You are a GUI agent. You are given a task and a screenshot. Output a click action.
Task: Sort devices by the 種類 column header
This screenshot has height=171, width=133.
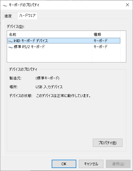coord(106,34)
